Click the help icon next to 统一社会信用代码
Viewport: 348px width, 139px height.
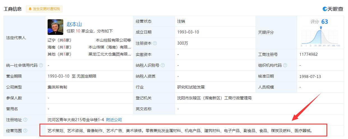click(x=41, y=65)
